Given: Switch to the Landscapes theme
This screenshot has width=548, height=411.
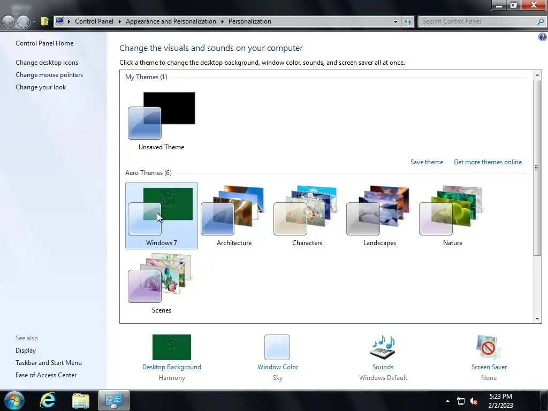Looking at the screenshot, I should pyautogui.click(x=379, y=215).
